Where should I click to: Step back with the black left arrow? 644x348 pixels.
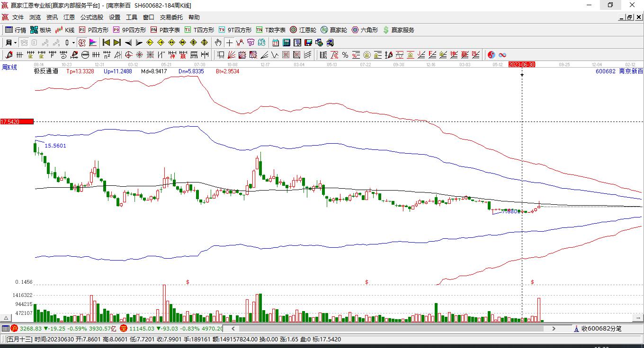[x=128, y=43]
